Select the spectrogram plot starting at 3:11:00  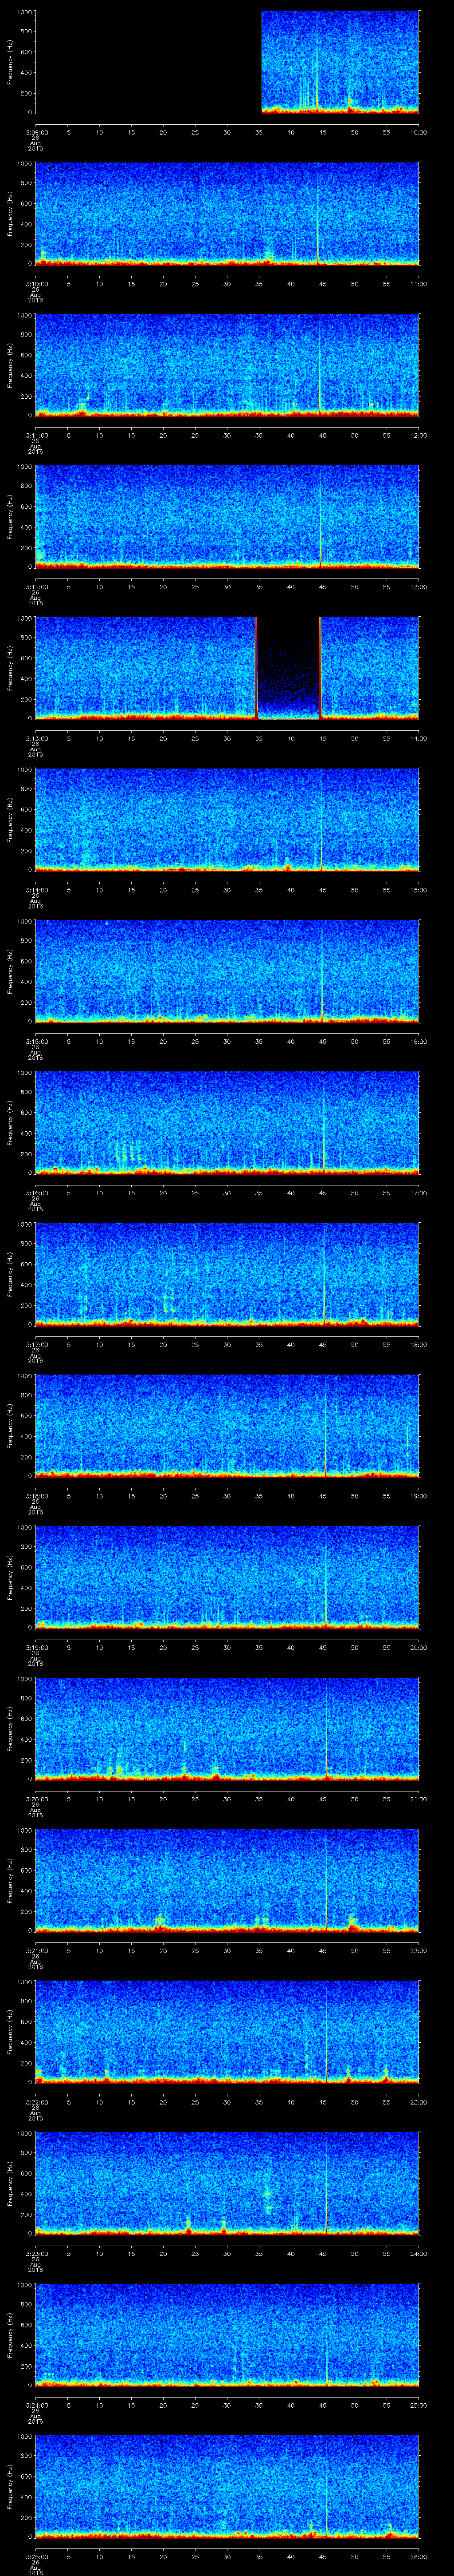(227, 365)
